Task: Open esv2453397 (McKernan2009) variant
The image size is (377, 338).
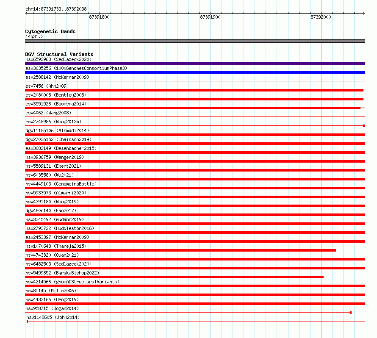Action: (57, 237)
